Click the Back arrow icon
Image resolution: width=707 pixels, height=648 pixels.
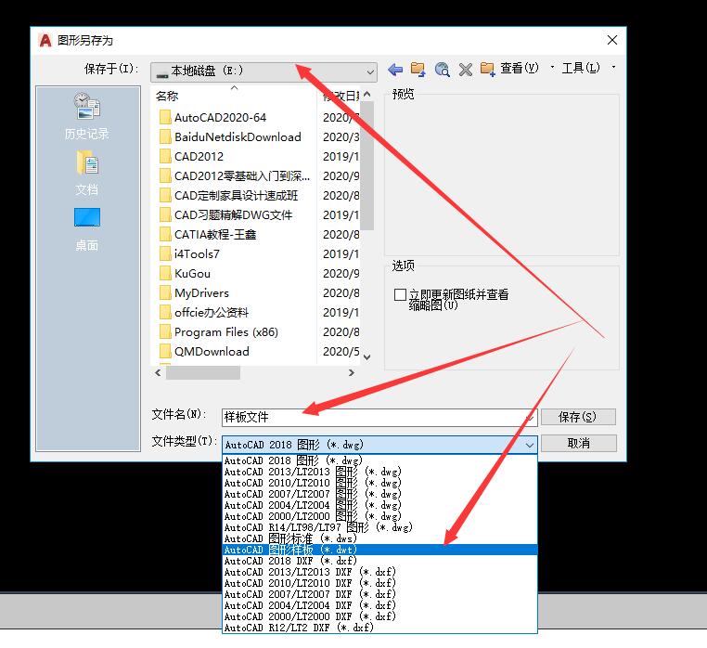point(395,70)
